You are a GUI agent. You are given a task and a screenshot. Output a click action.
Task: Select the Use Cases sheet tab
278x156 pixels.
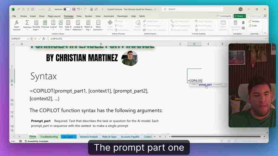pyautogui.click(x=69, y=137)
